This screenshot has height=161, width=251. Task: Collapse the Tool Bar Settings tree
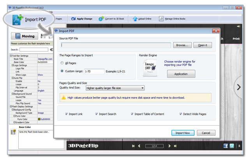tap(11, 56)
